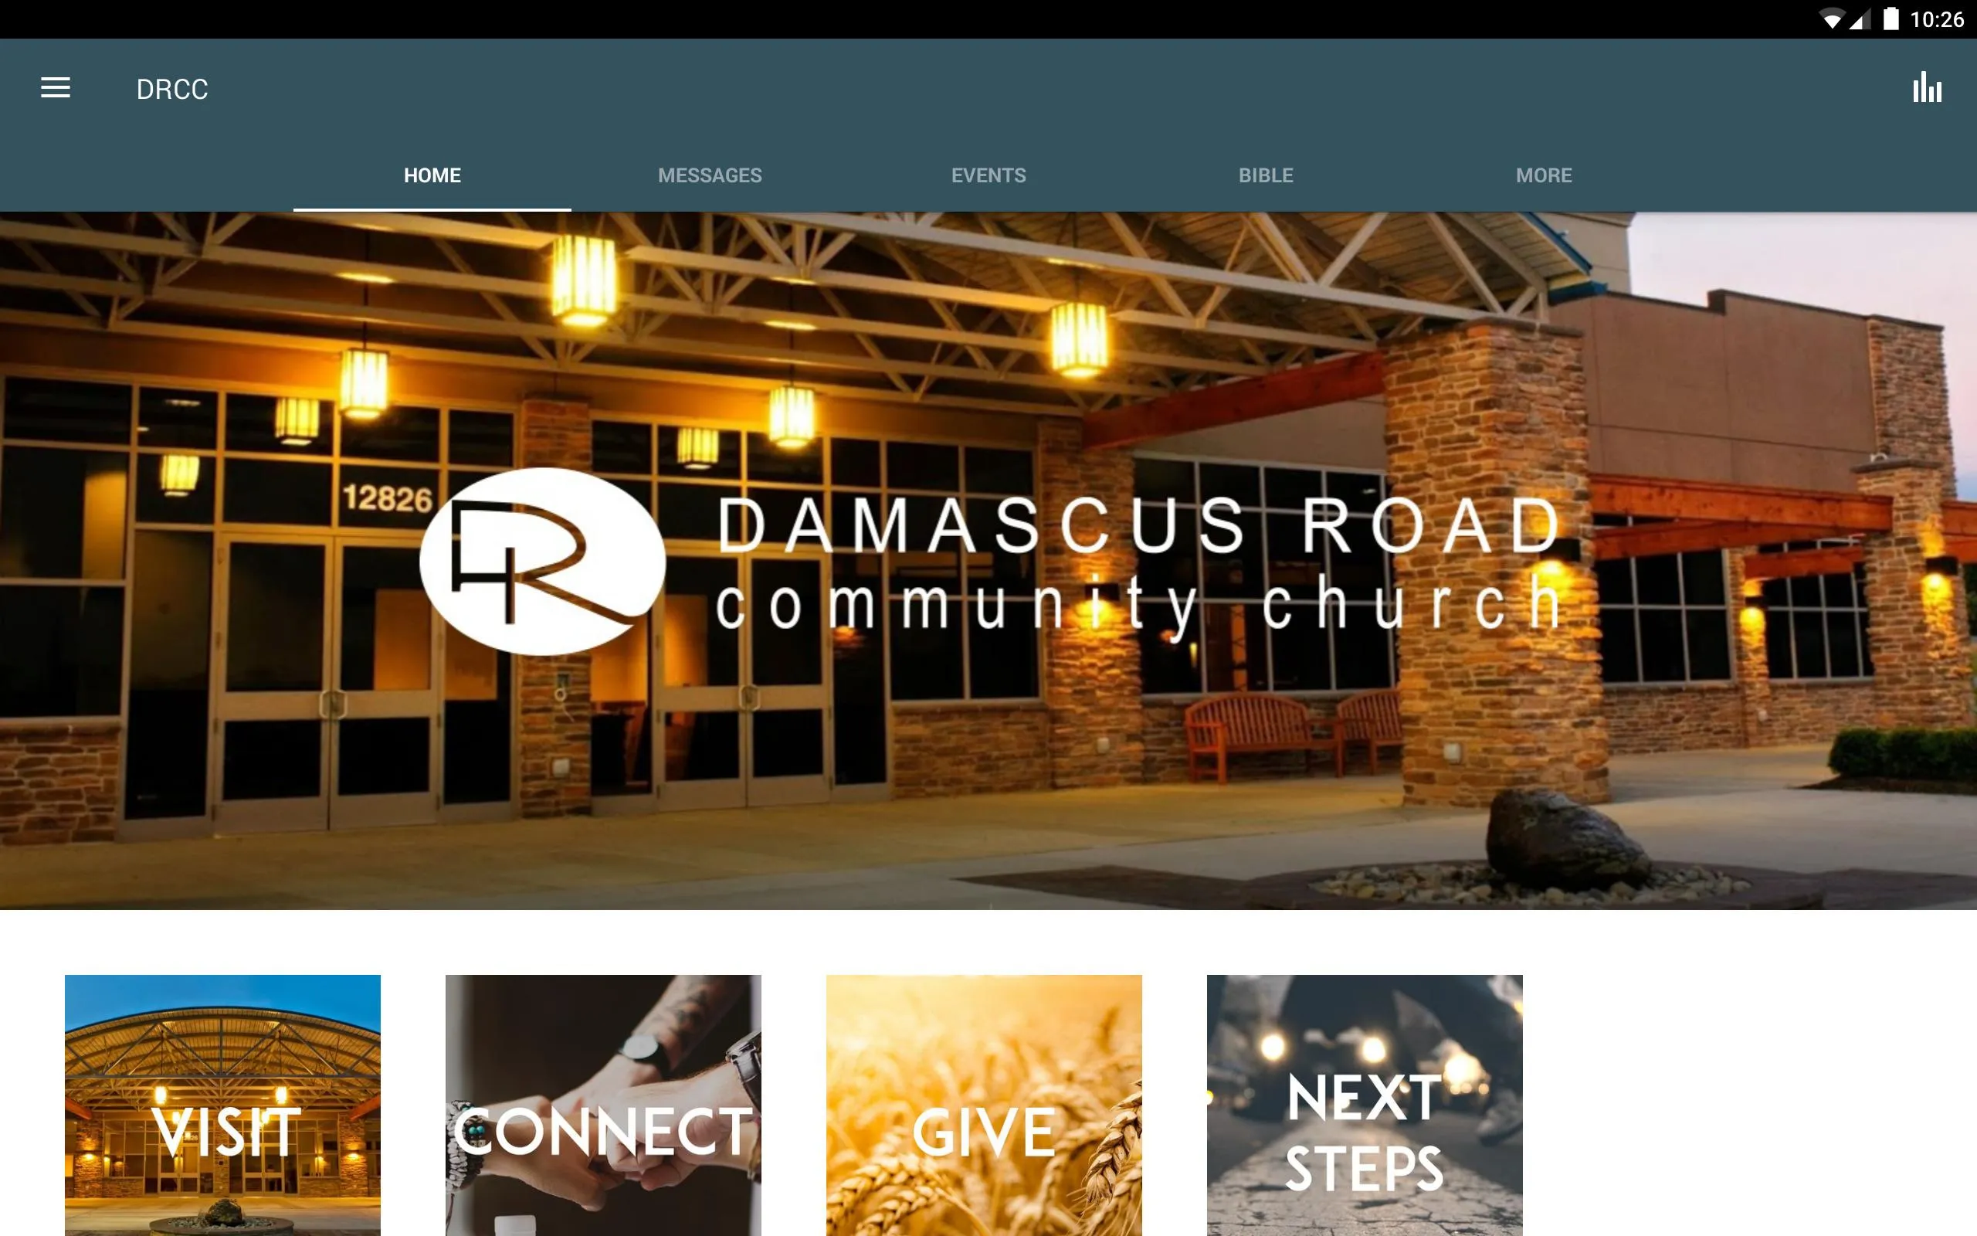1977x1236 pixels.
Task: Click the DRCC app title icon
Action: pos(174,87)
